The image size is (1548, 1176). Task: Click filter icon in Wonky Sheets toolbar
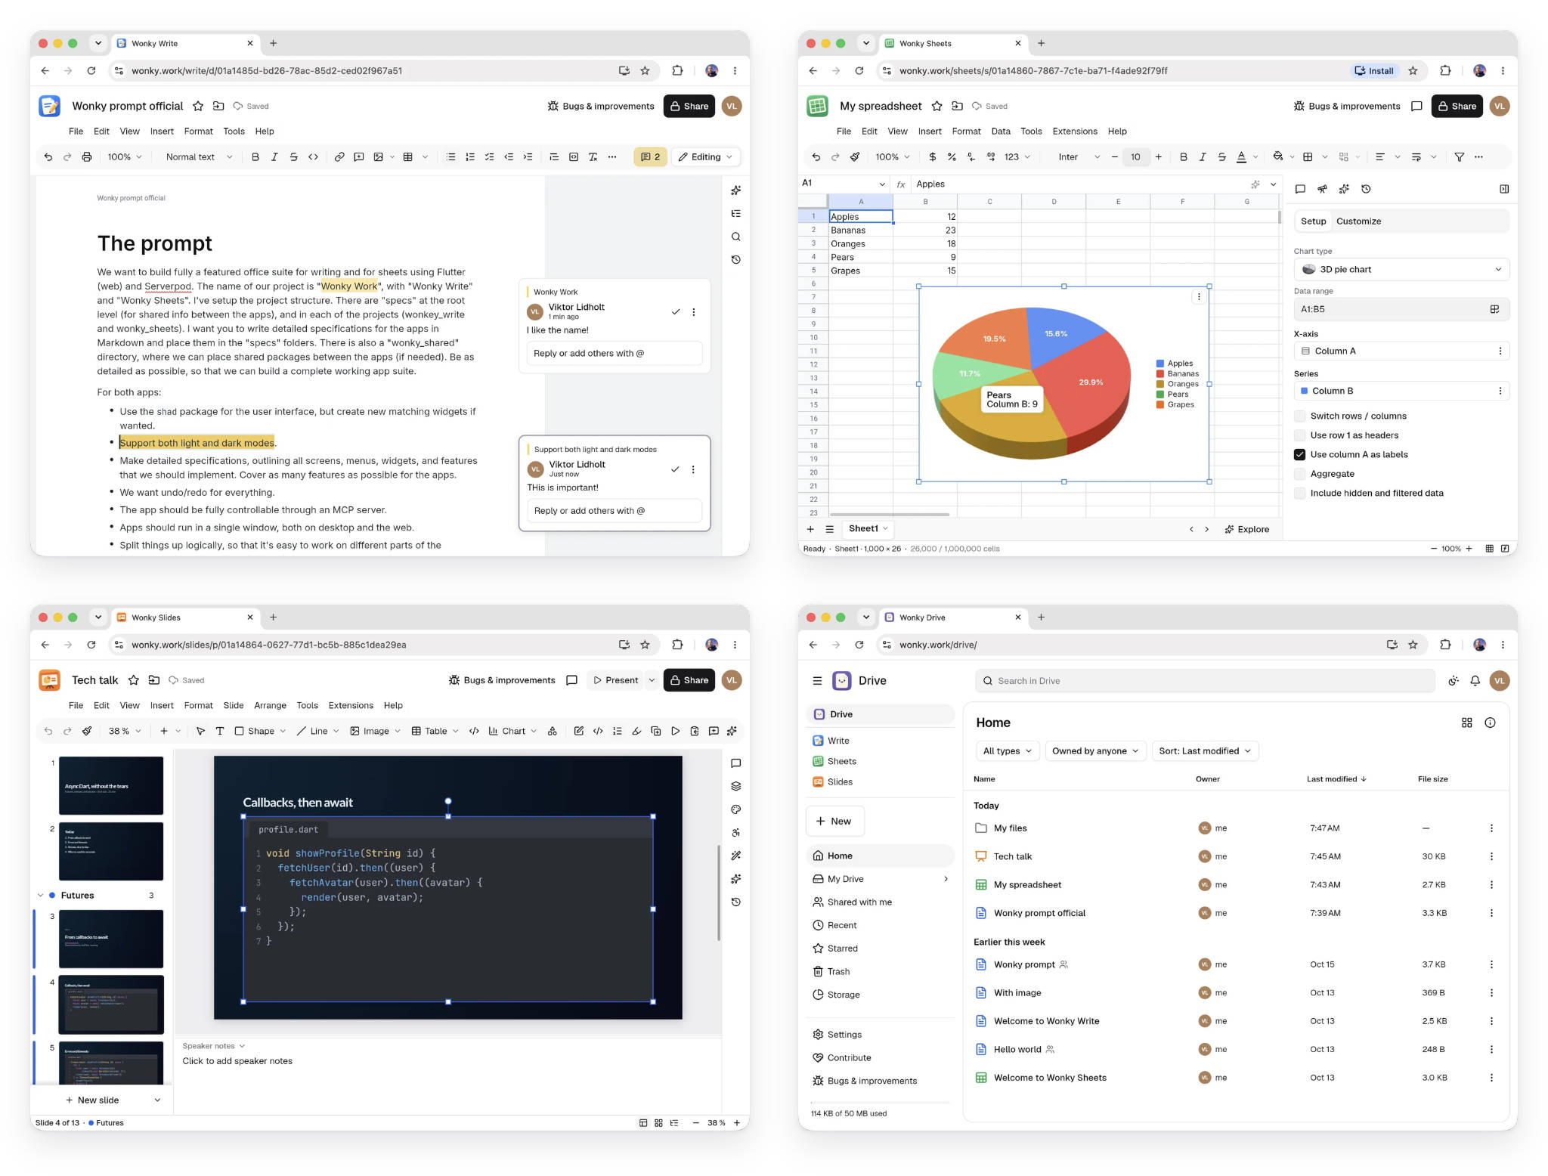pyautogui.click(x=1459, y=157)
